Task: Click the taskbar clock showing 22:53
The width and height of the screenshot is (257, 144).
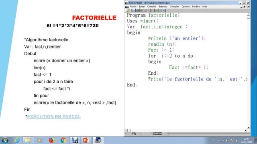Action: pos(246,140)
